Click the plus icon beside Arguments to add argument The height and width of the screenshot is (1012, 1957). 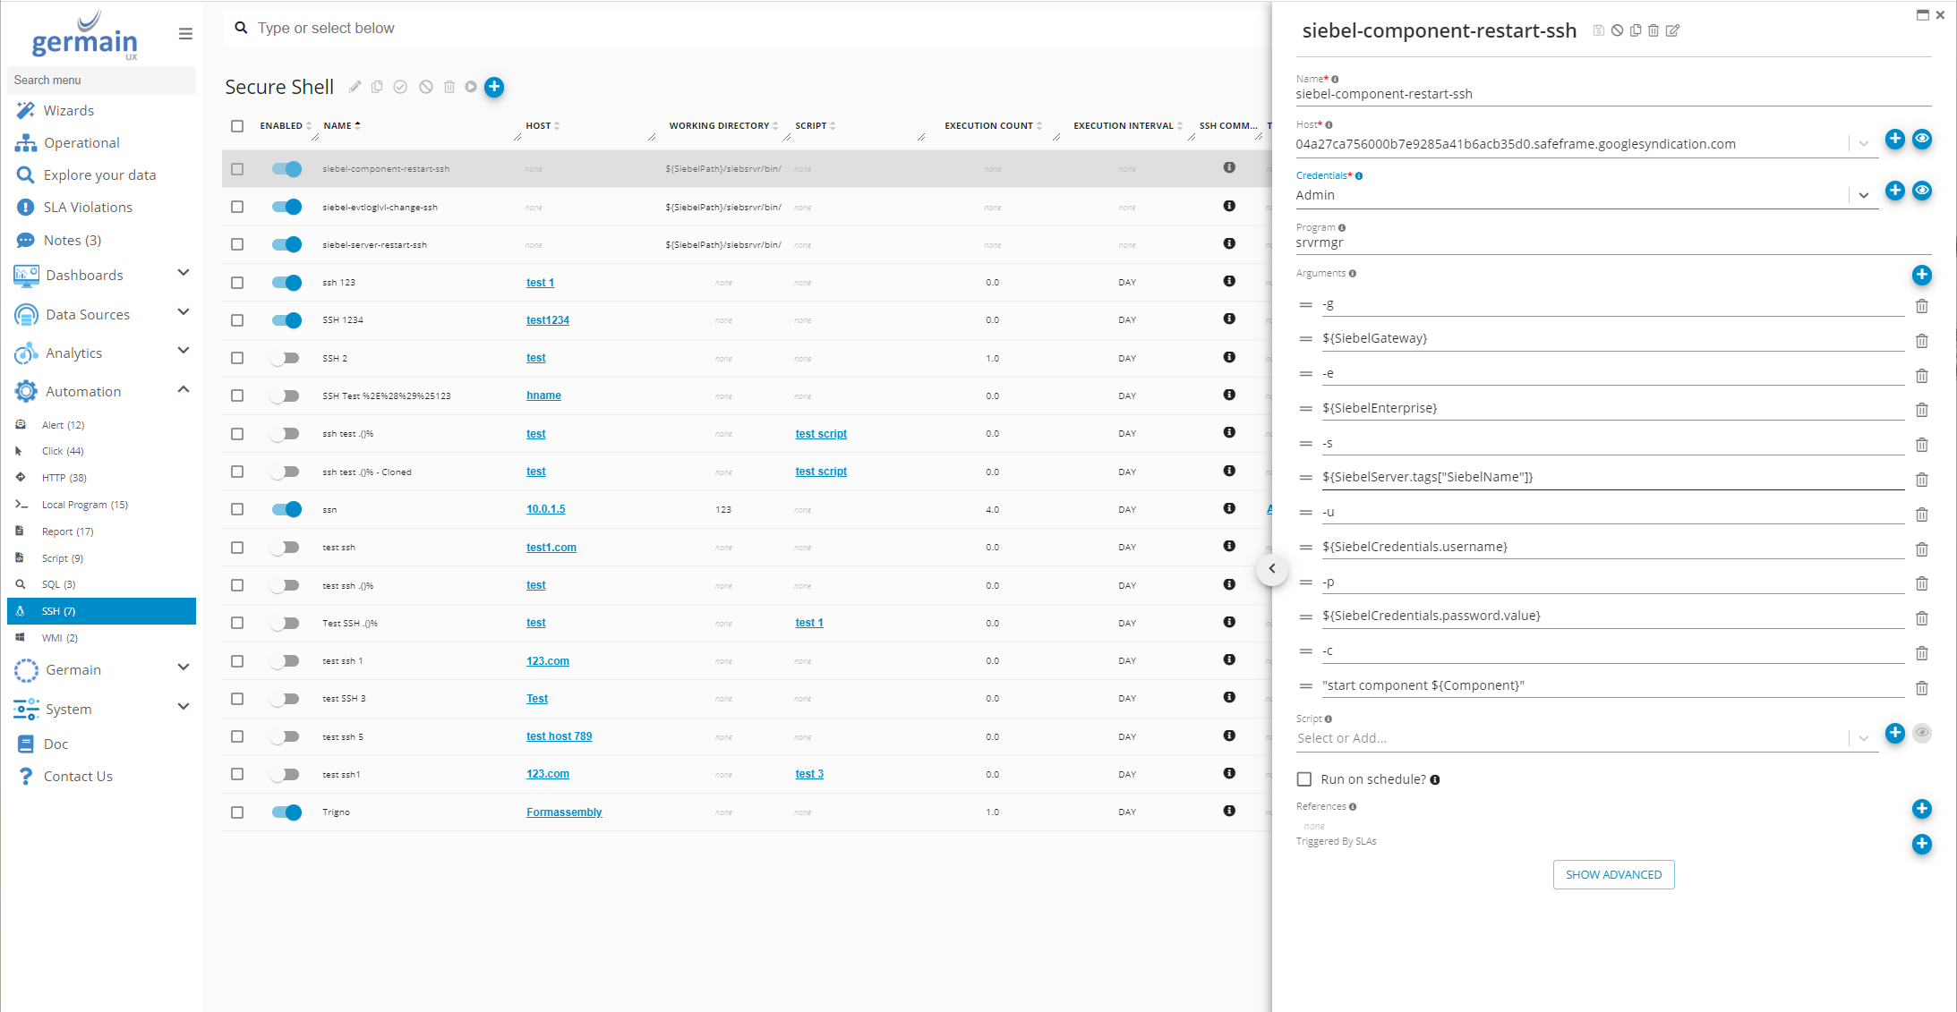click(x=1922, y=276)
